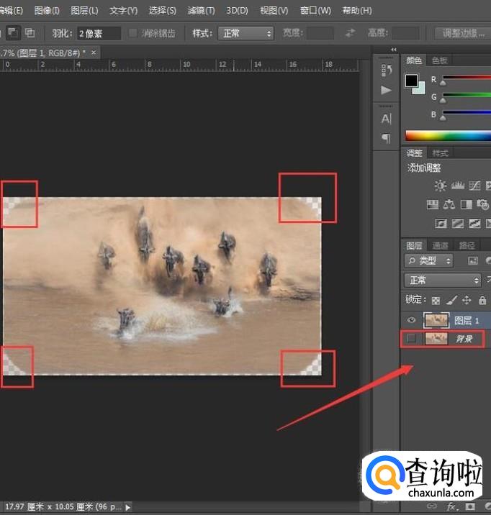Image resolution: width=491 pixels, height=515 pixels.
Task: Switch to the 通道 tab
Action: click(441, 245)
